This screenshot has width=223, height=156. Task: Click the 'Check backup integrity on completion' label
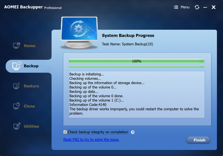click(x=98, y=132)
